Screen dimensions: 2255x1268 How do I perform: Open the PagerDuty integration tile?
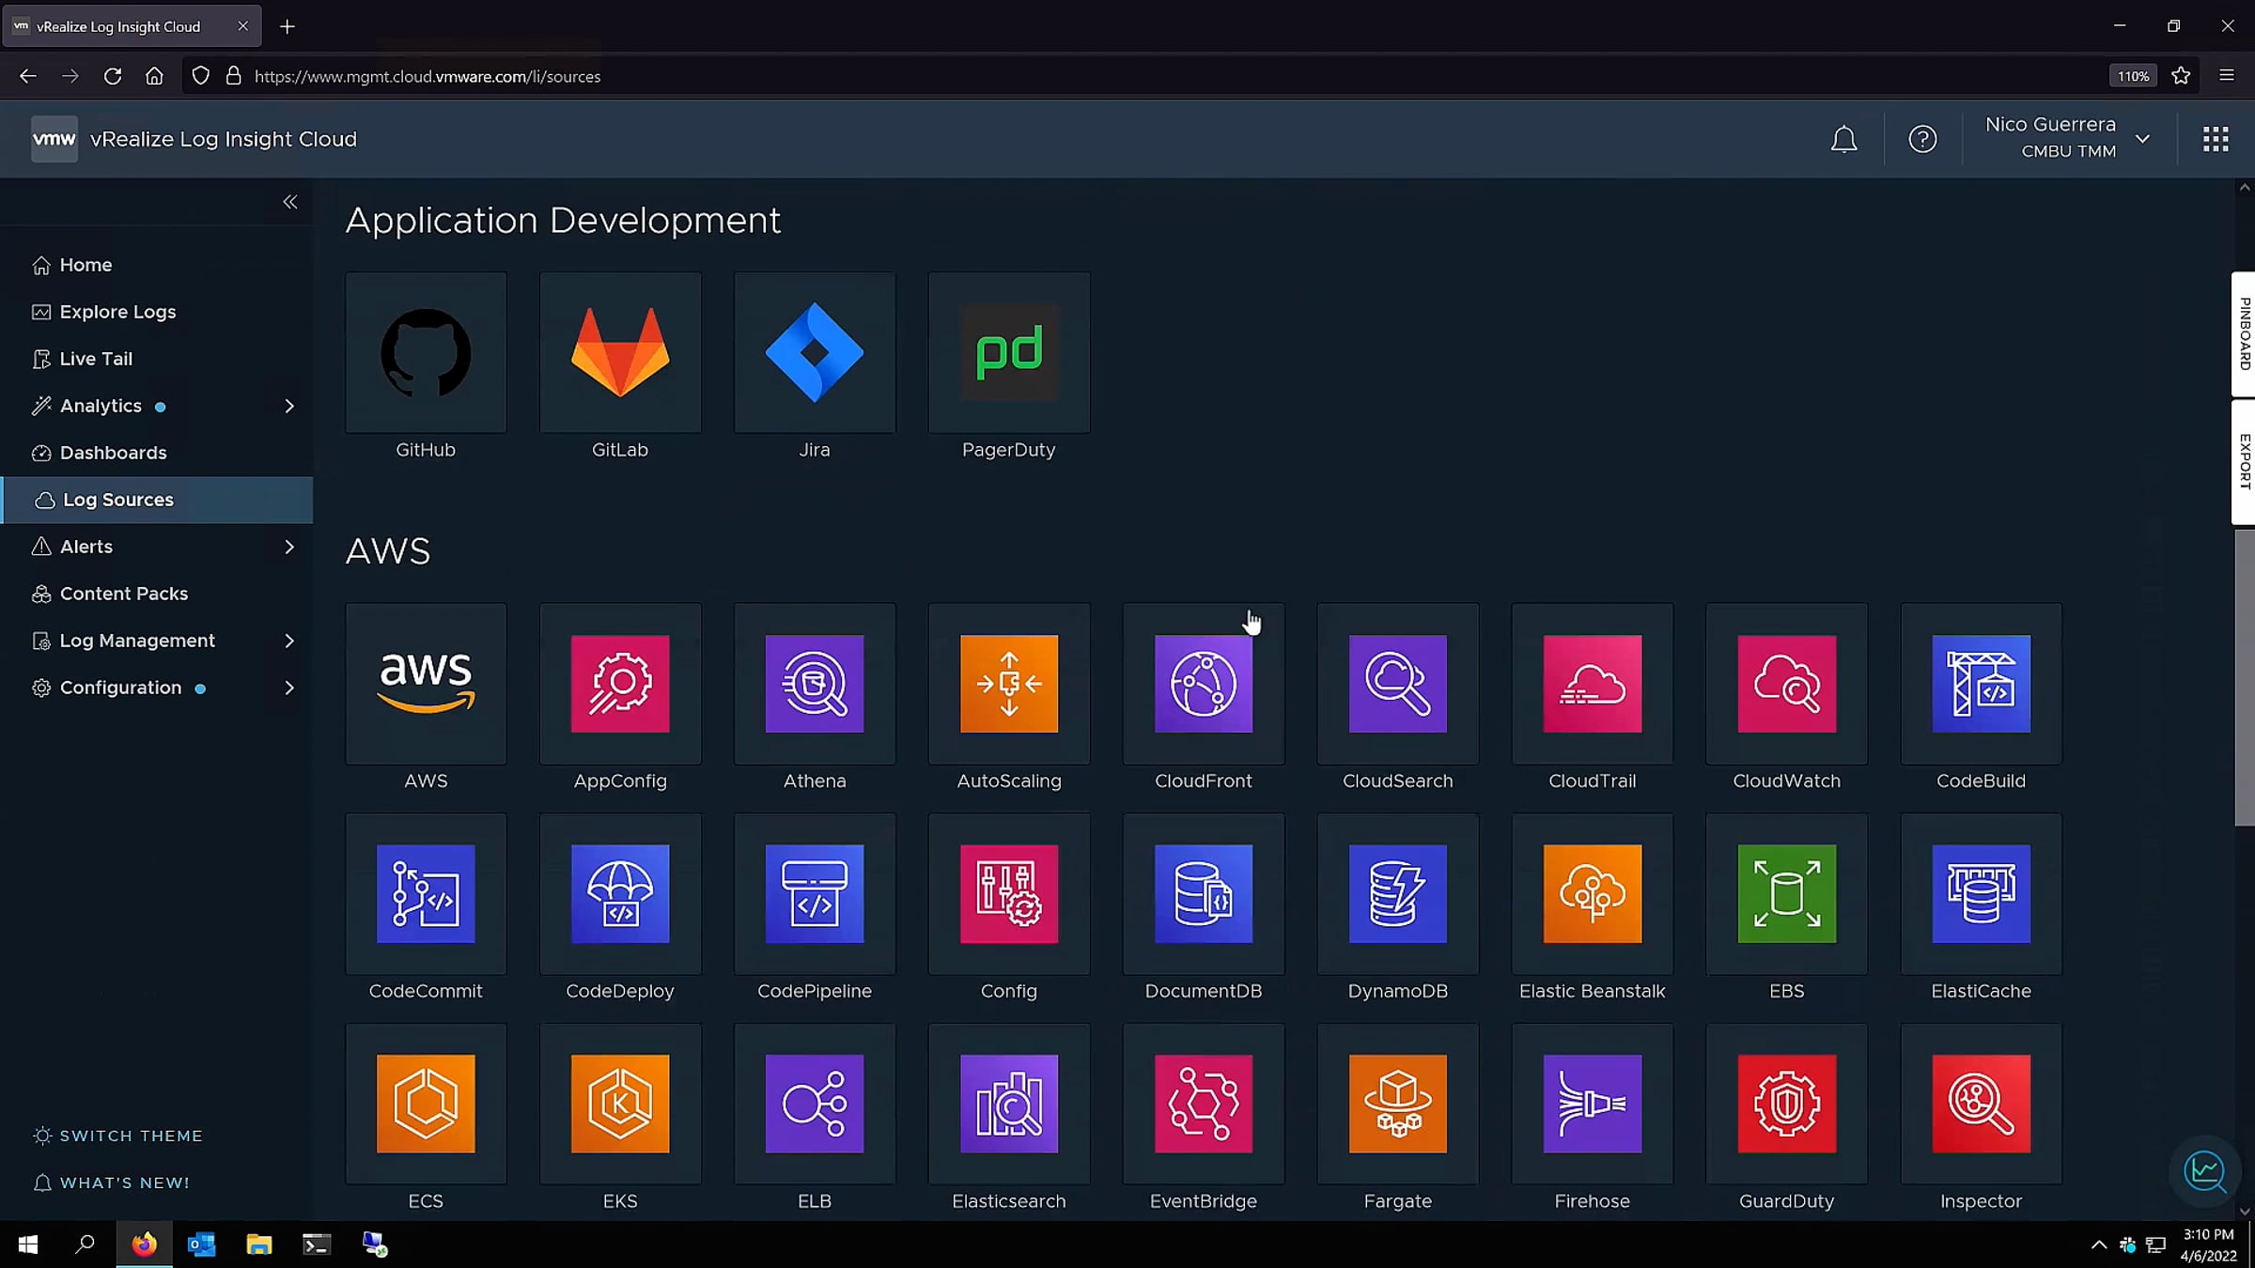pos(1008,353)
